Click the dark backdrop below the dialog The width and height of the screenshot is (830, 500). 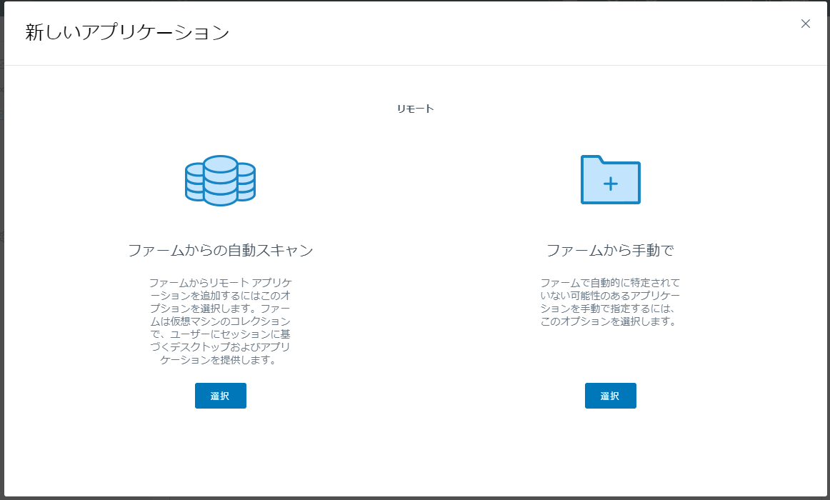pyautogui.click(x=415, y=498)
